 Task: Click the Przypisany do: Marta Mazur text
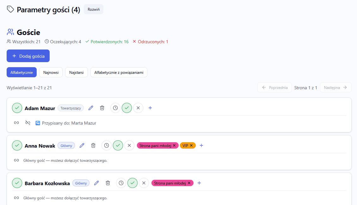tap(69, 123)
